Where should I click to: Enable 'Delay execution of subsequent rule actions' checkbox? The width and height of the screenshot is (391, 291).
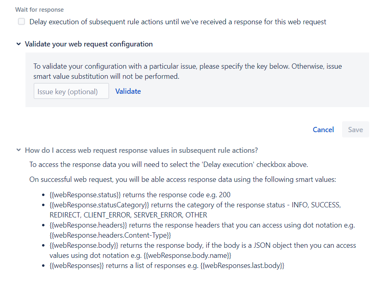pos(21,21)
